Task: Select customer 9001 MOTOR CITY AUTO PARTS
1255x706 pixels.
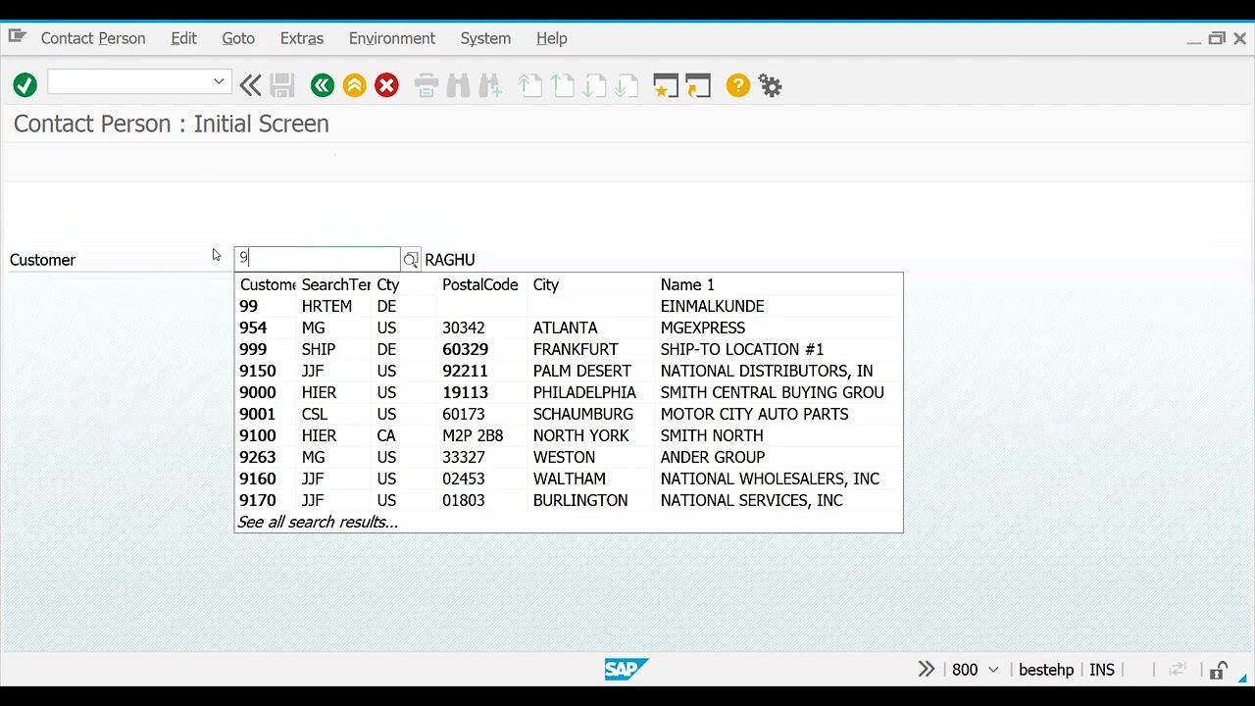Action: pyautogui.click(x=569, y=414)
